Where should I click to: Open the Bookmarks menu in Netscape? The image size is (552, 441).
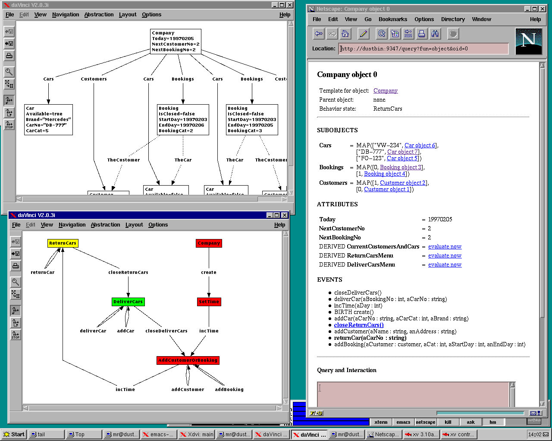pyautogui.click(x=392, y=19)
